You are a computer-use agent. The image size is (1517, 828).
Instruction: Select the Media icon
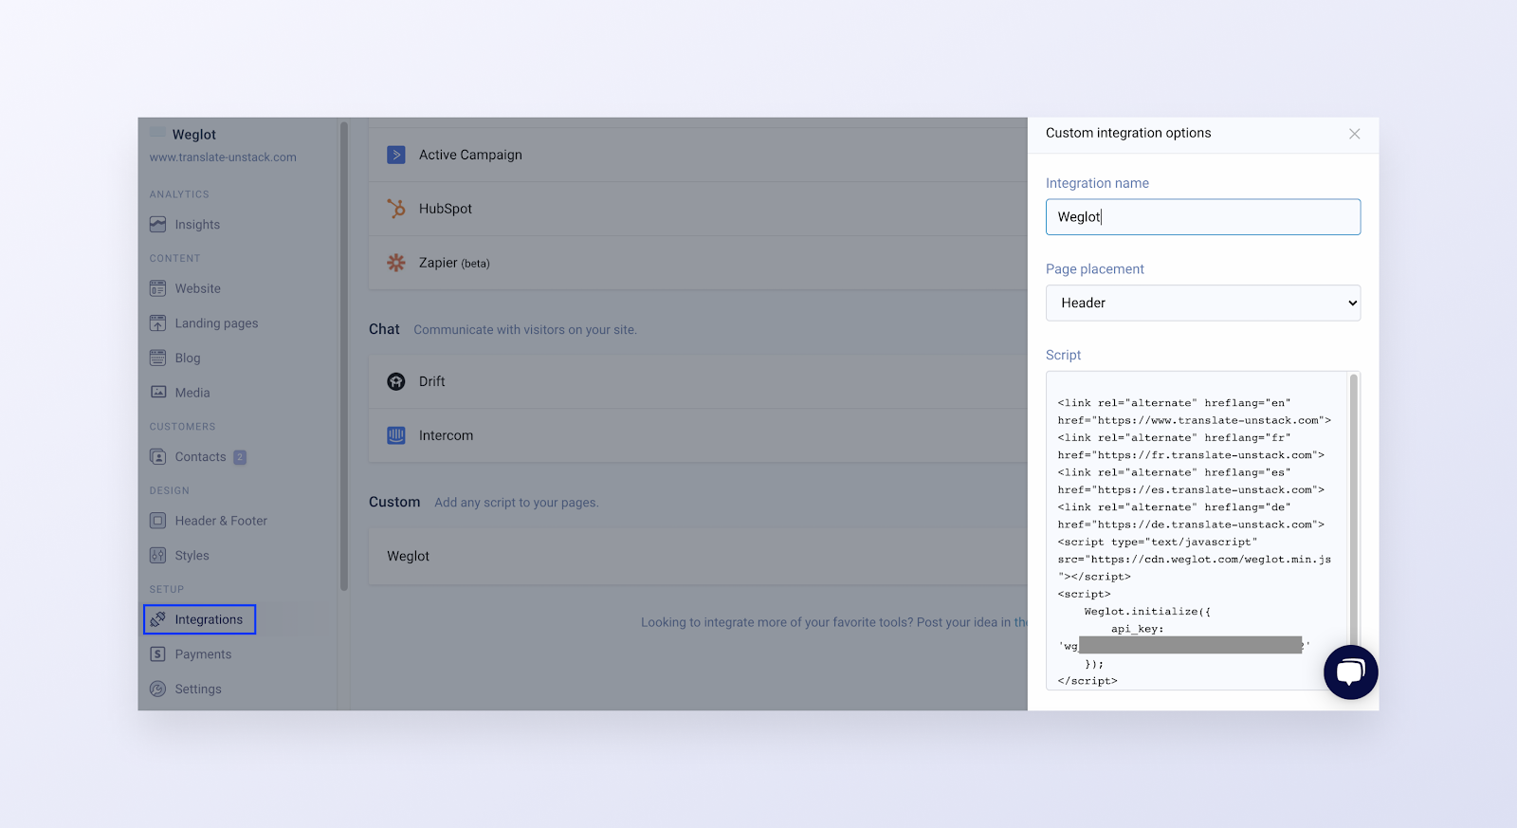click(x=157, y=393)
